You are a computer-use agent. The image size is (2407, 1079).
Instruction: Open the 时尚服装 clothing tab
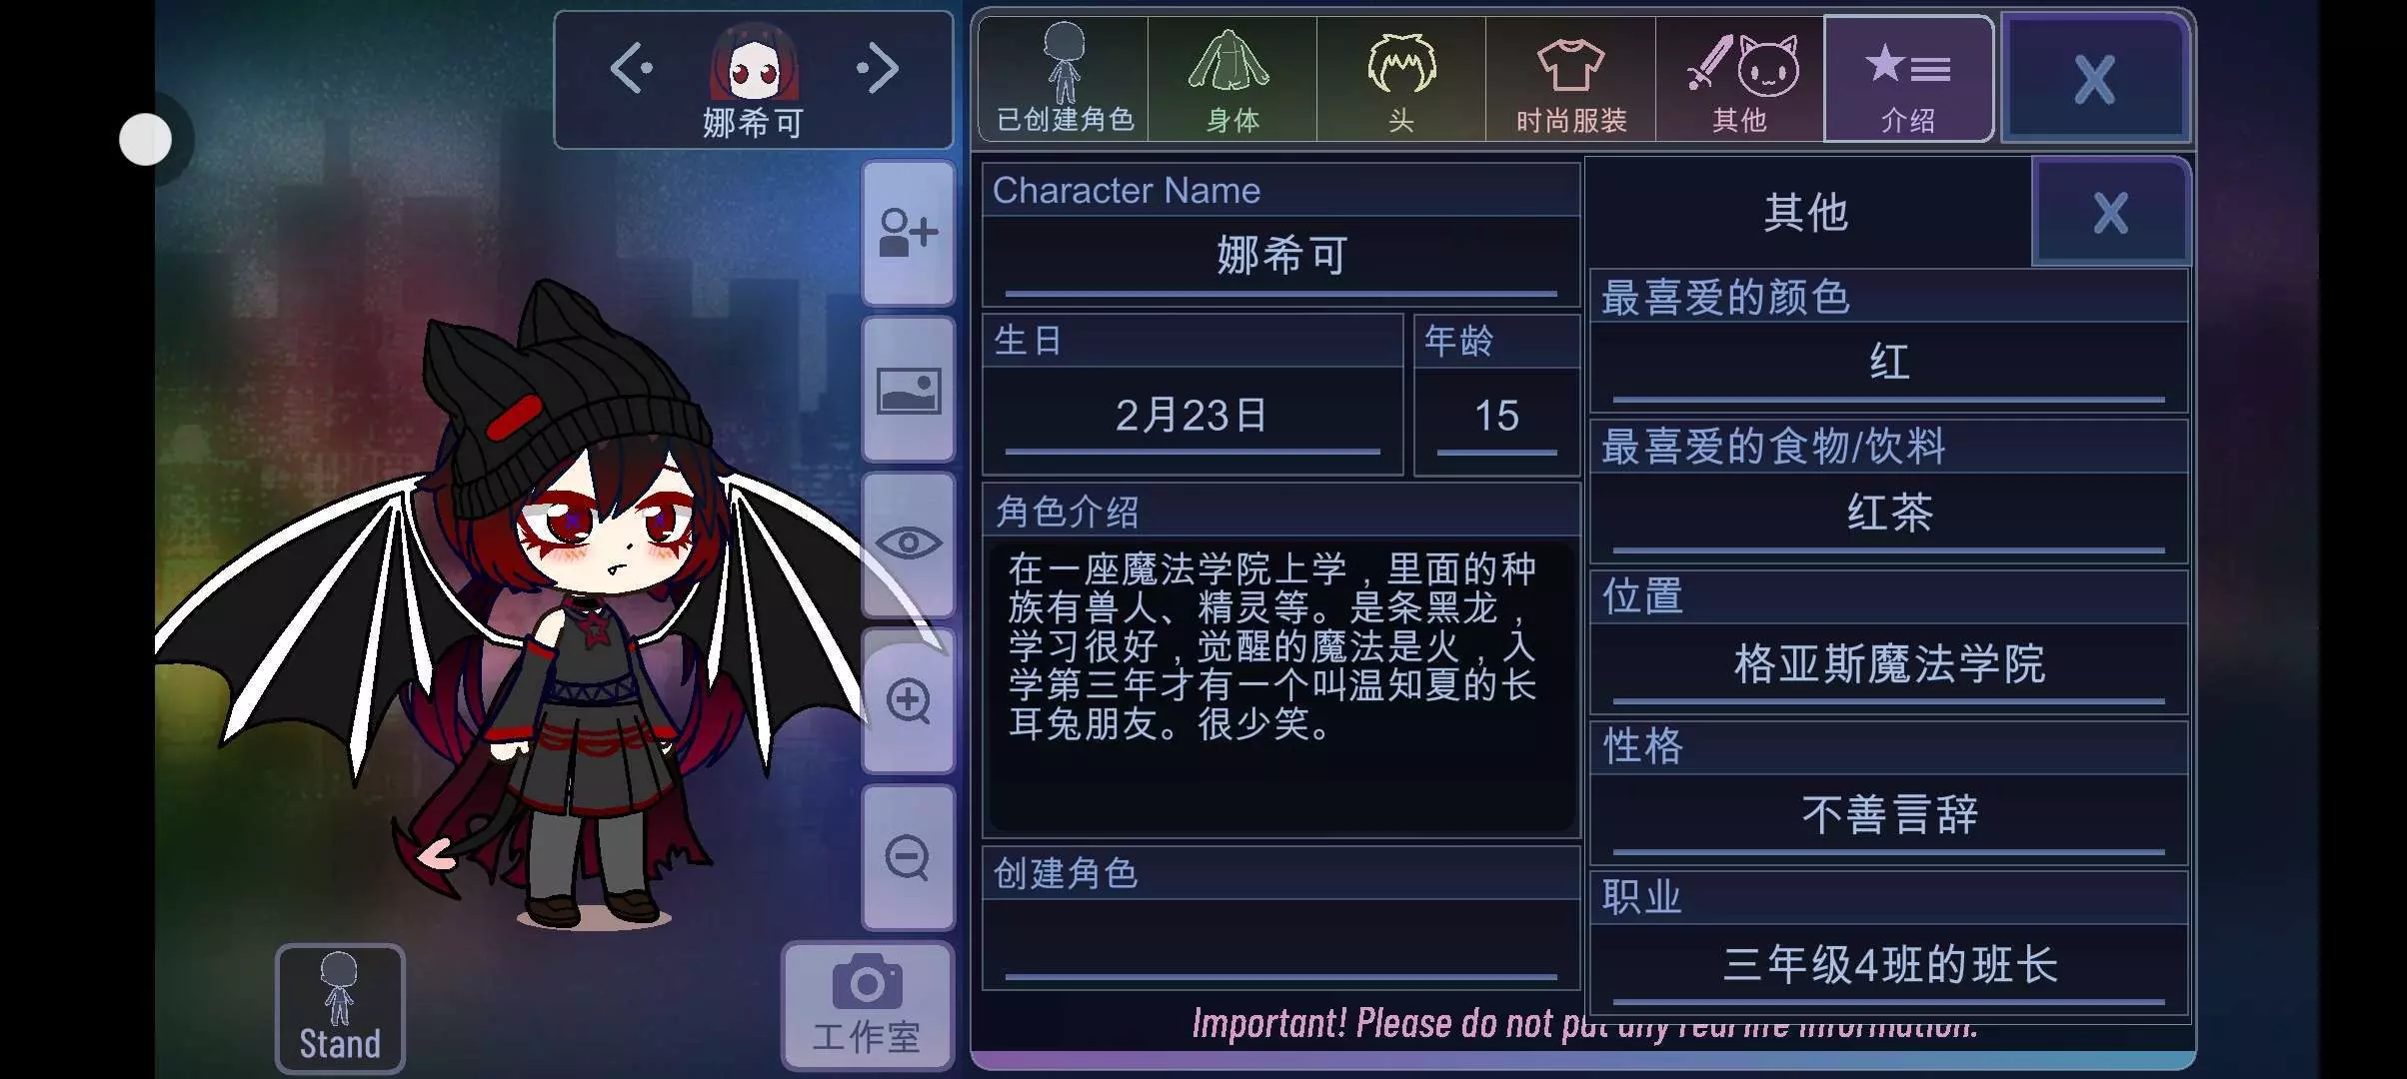point(1570,79)
